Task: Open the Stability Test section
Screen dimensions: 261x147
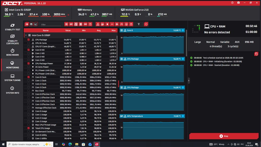Action: 13,27
